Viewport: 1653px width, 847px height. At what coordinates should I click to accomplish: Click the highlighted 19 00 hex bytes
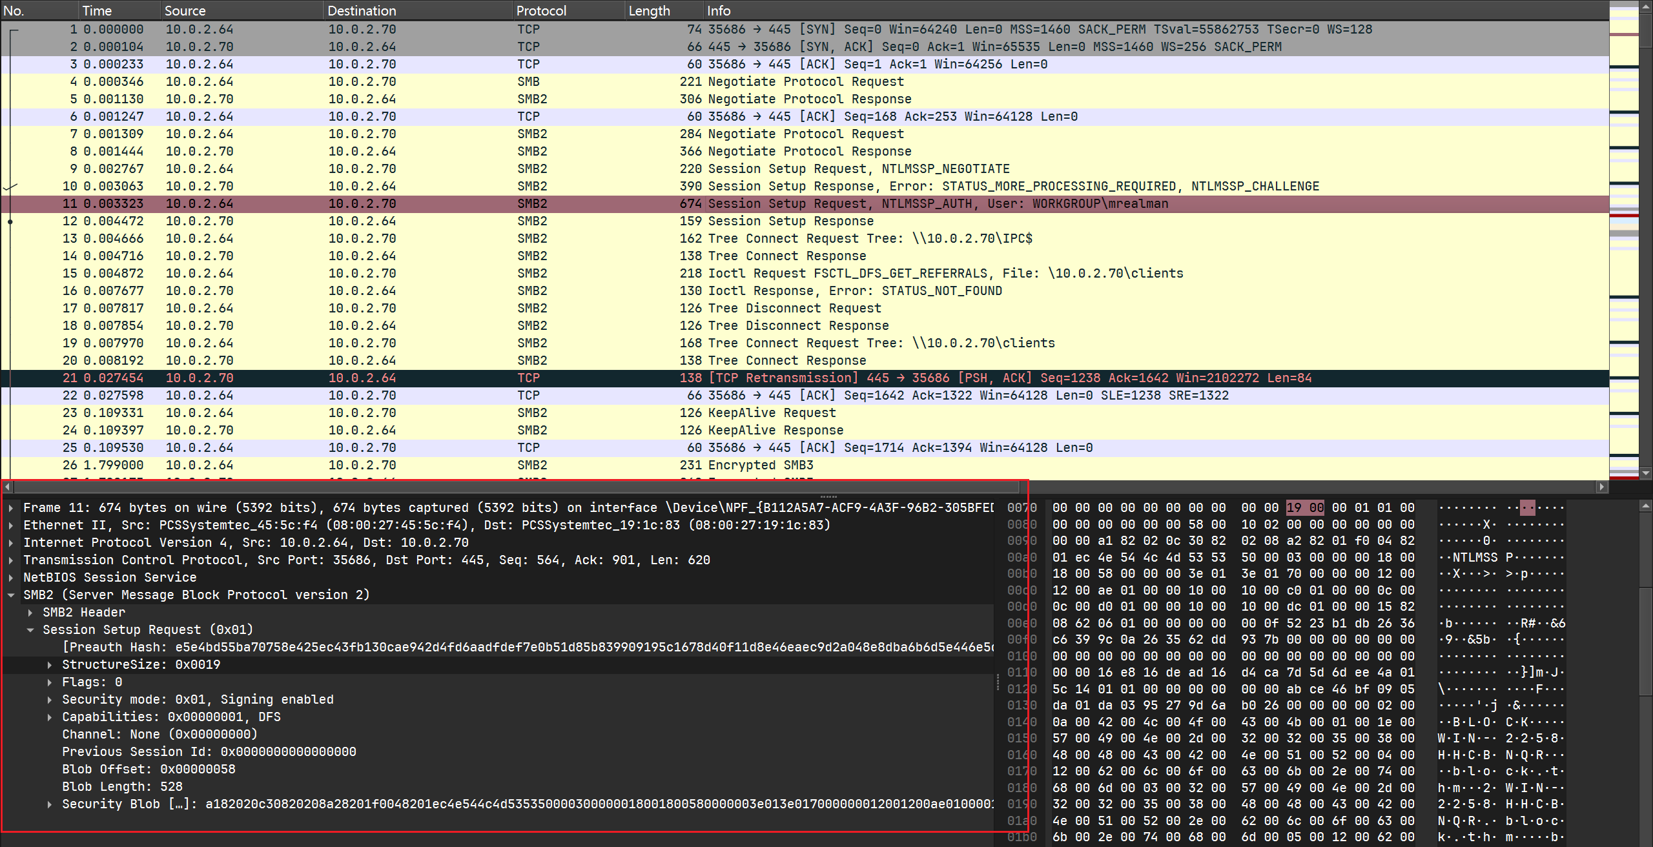coord(1305,508)
